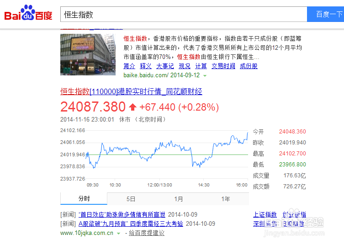Click the 百度一下 search button
The height and width of the screenshot is (245, 344).
(x=326, y=14)
